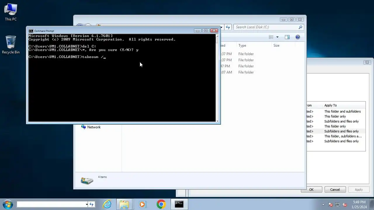Image resolution: width=374 pixels, height=210 pixels.
Task: Open Explorer help button
Action: pos(298,37)
